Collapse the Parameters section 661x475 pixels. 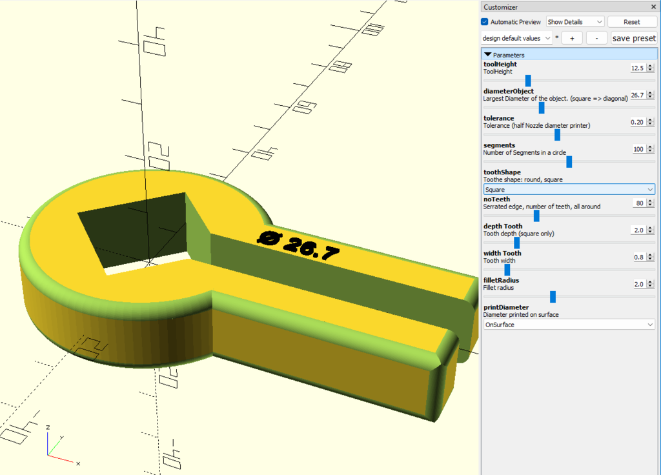click(x=488, y=55)
